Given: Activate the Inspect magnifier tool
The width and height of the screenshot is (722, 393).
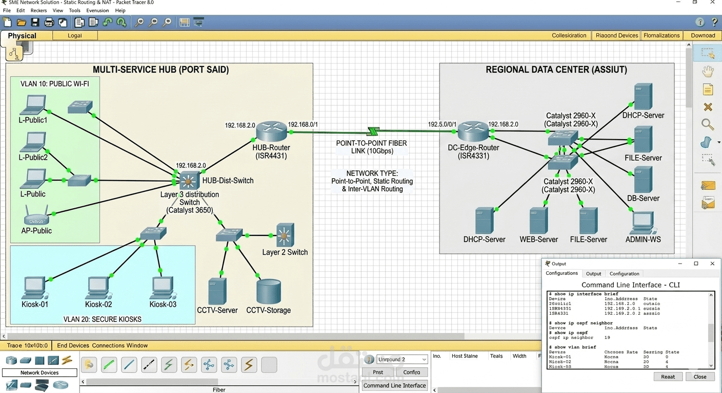Looking at the screenshot, I should (708, 124).
